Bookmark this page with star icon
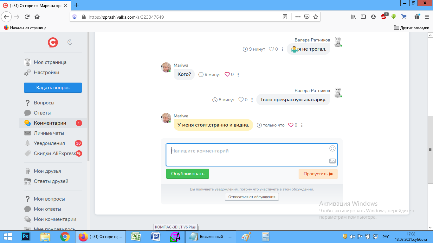Viewport: 433px width, 243px height. pos(316,17)
